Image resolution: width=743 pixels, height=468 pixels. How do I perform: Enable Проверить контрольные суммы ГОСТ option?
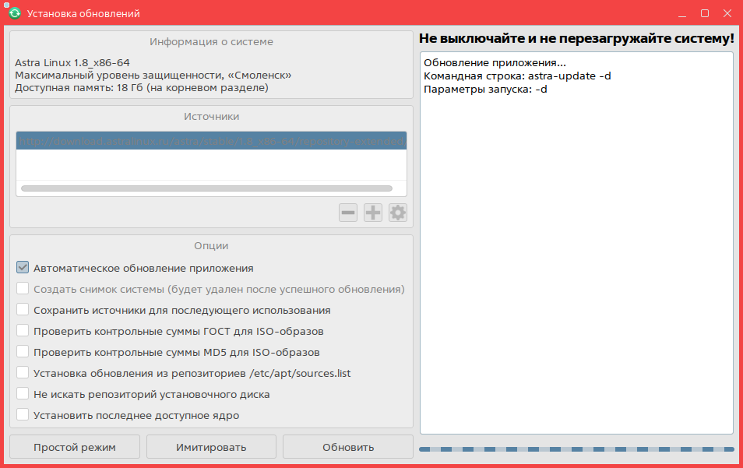point(23,331)
